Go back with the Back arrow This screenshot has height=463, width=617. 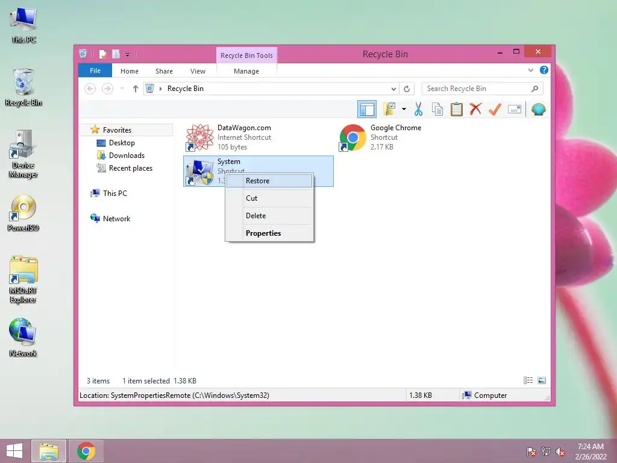click(90, 89)
